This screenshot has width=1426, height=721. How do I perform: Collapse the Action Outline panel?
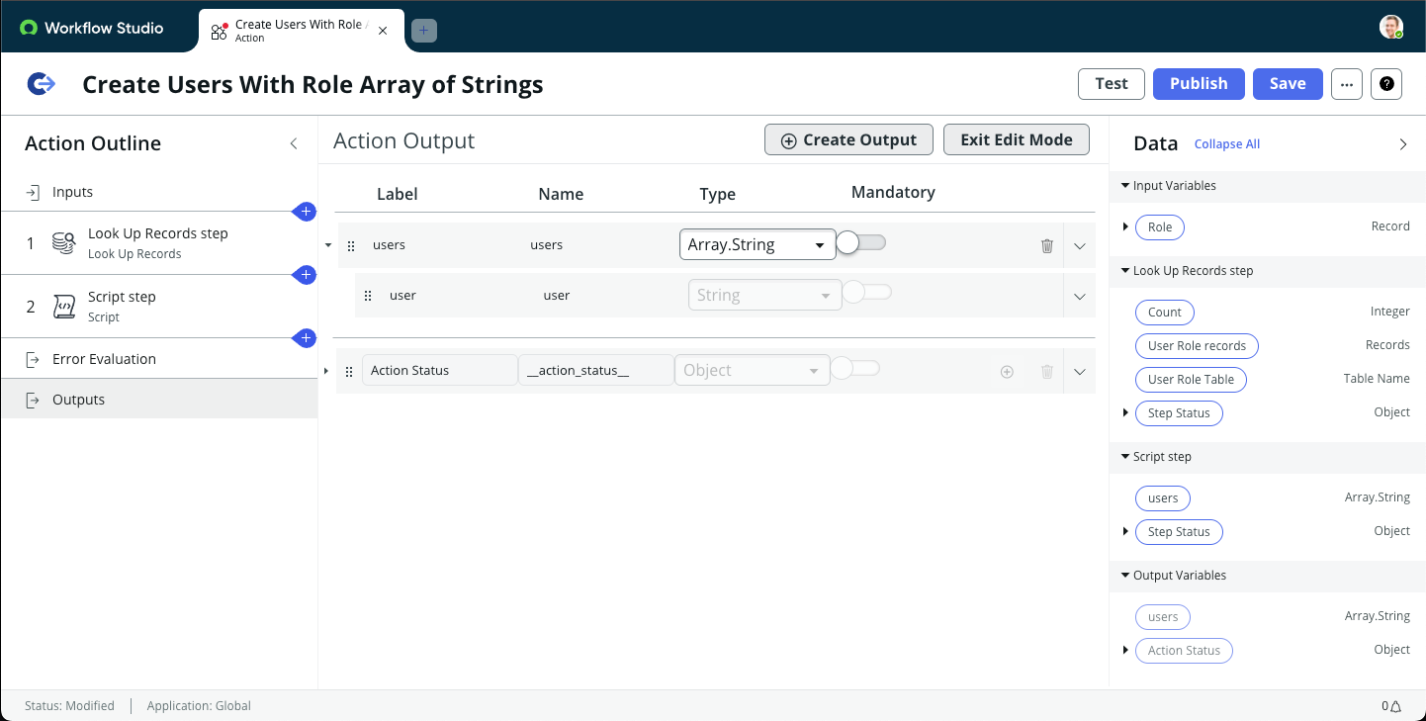coord(294,143)
